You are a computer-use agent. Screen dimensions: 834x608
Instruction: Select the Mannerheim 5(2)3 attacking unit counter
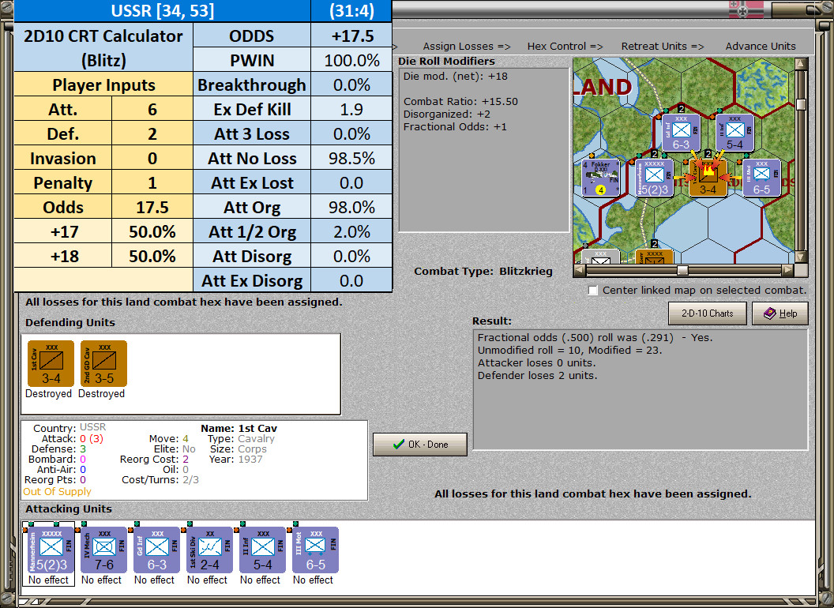(51, 550)
